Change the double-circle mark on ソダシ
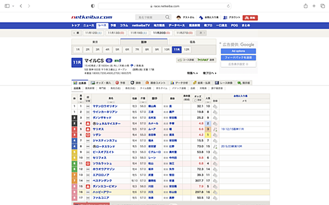The width and height of the screenshot is (329, 205). click(88, 135)
